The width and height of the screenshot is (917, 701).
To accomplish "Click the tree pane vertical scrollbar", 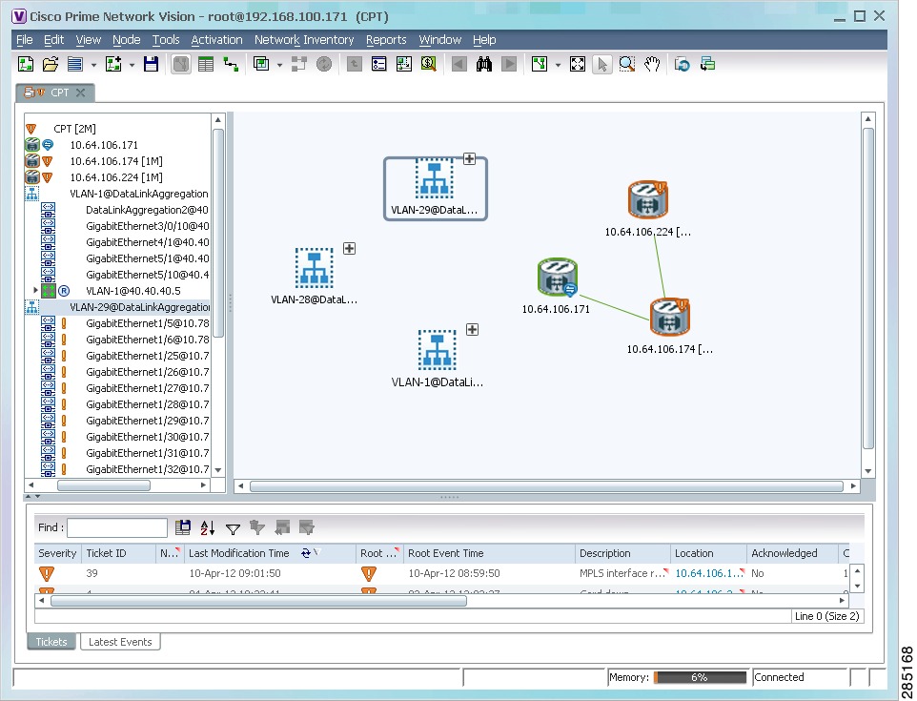I will coord(218,234).
